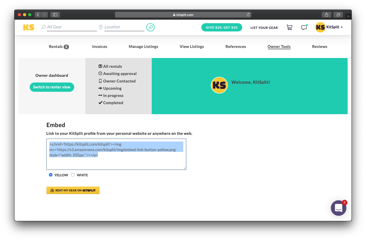Image resolution: width=366 pixels, height=240 pixels.
Task: Reload the page with the refresh icon
Action: (x=248, y=15)
